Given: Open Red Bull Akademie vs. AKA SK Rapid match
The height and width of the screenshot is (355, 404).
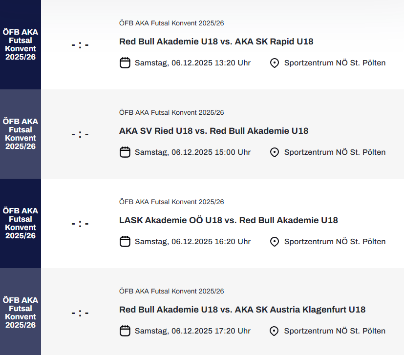Looking at the screenshot, I should click(x=216, y=42).
